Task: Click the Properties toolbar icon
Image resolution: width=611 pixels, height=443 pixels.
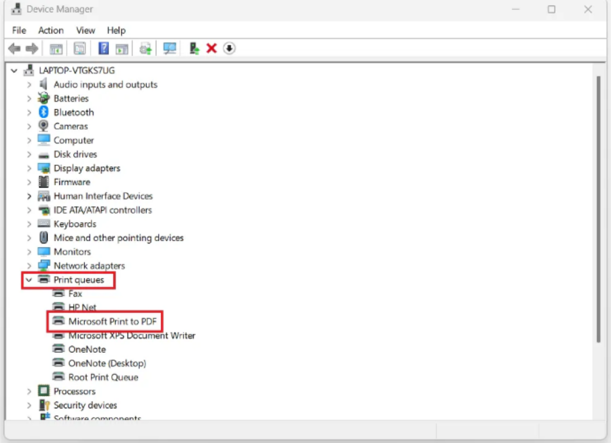Action: [x=80, y=49]
